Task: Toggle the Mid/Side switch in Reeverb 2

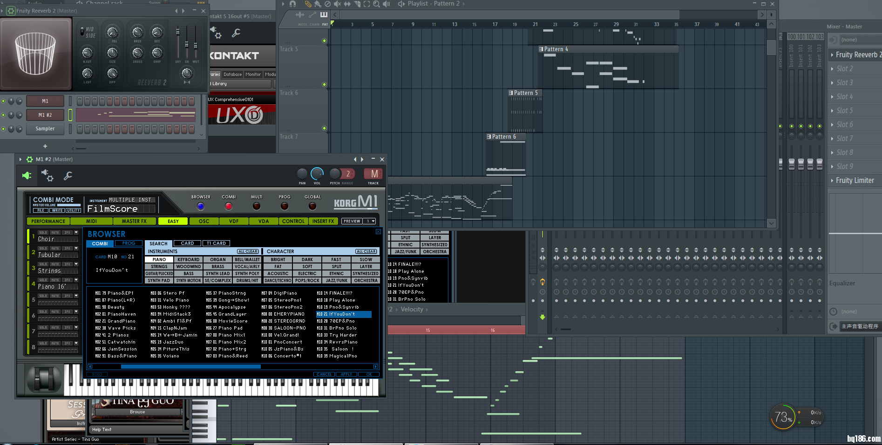Action: pyautogui.click(x=82, y=32)
